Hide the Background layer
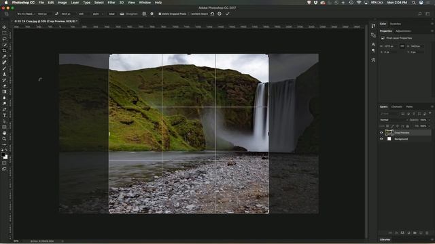The height and width of the screenshot is (244, 435). coord(381,139)
